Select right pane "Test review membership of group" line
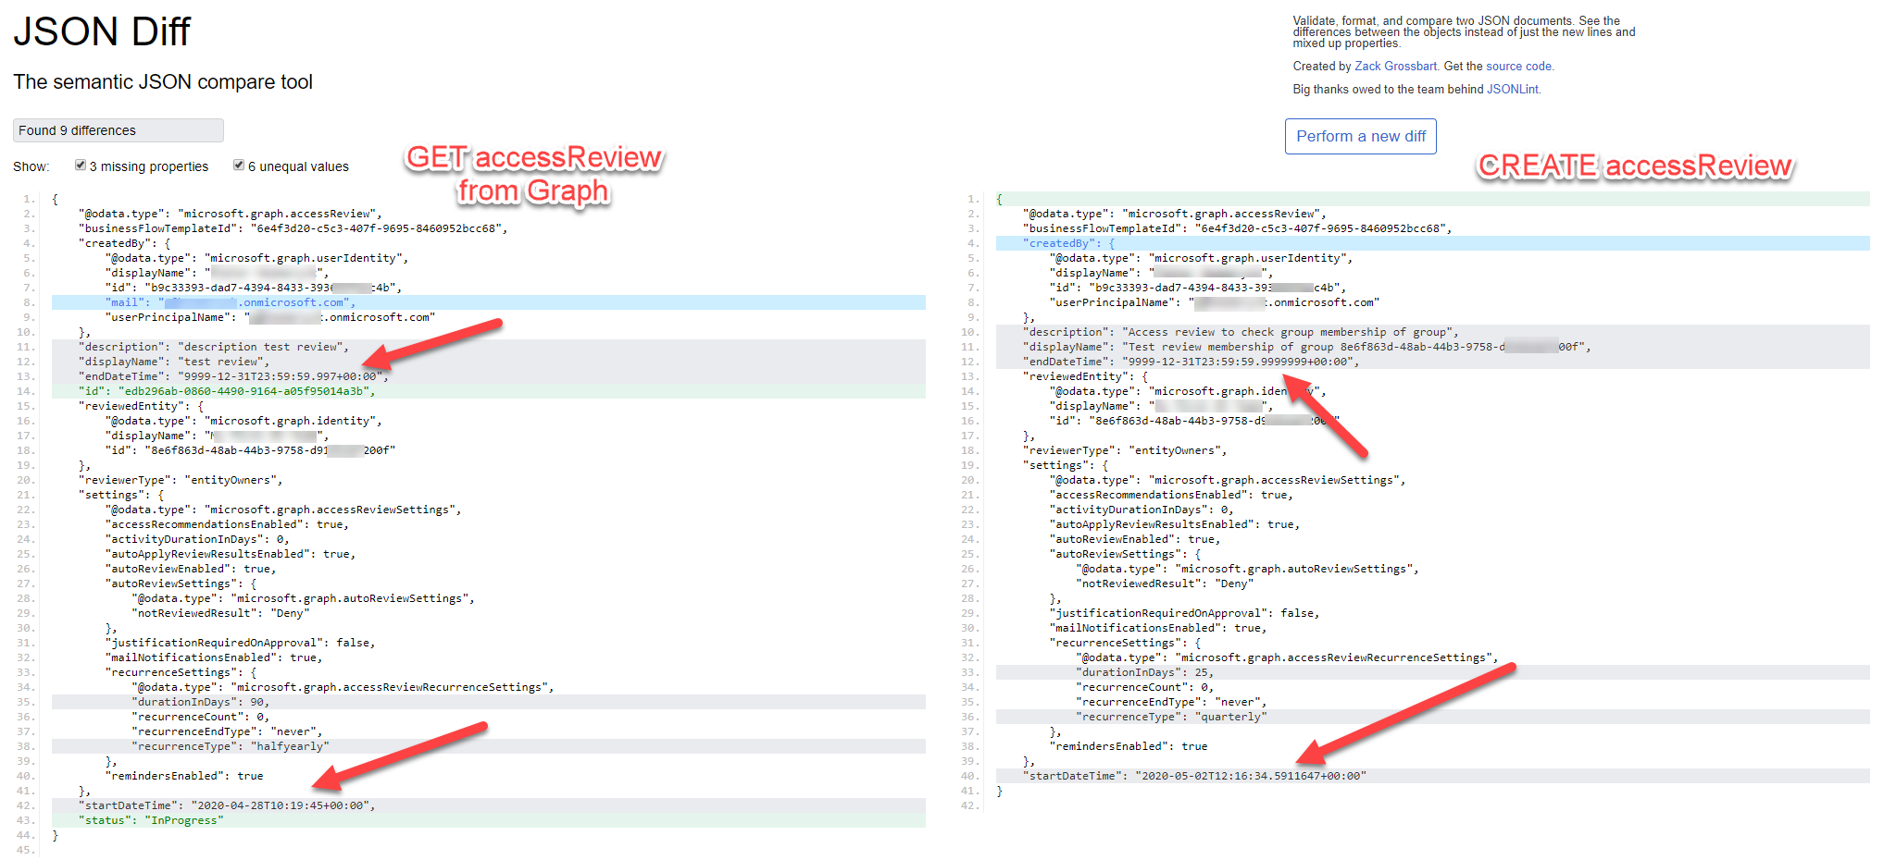The width and height of the screenshot is (1884, 860). pos(1433,347)
